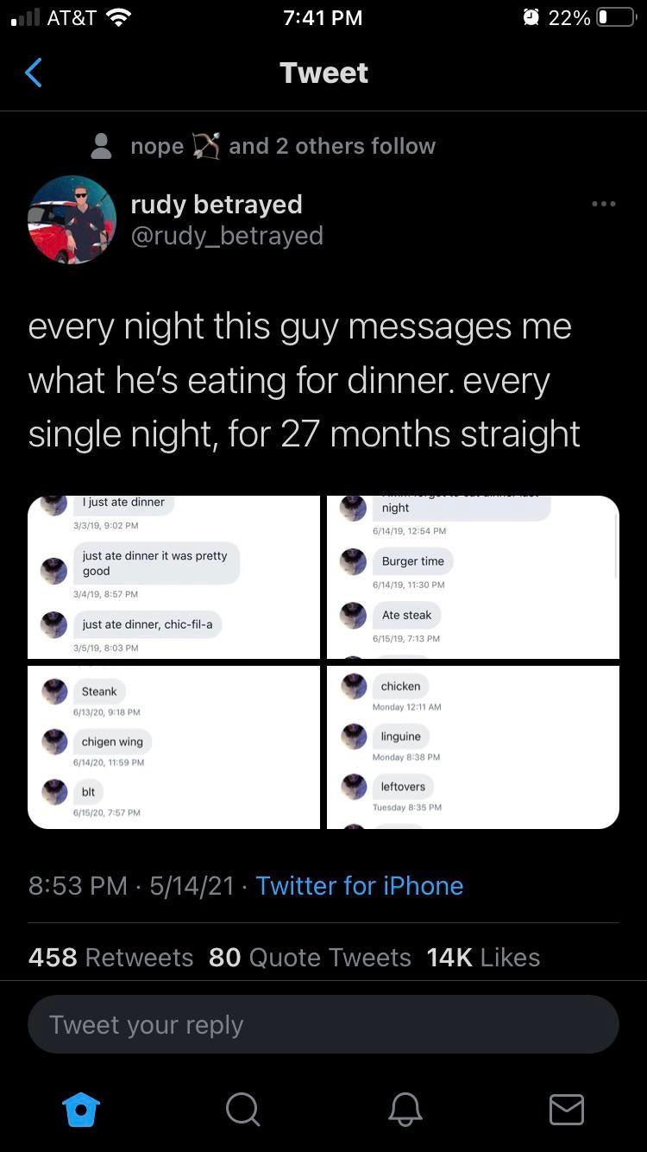View the 14K Likes list
The height and width of the screenshot is (1152, 647).
click(x=481, y=957)
